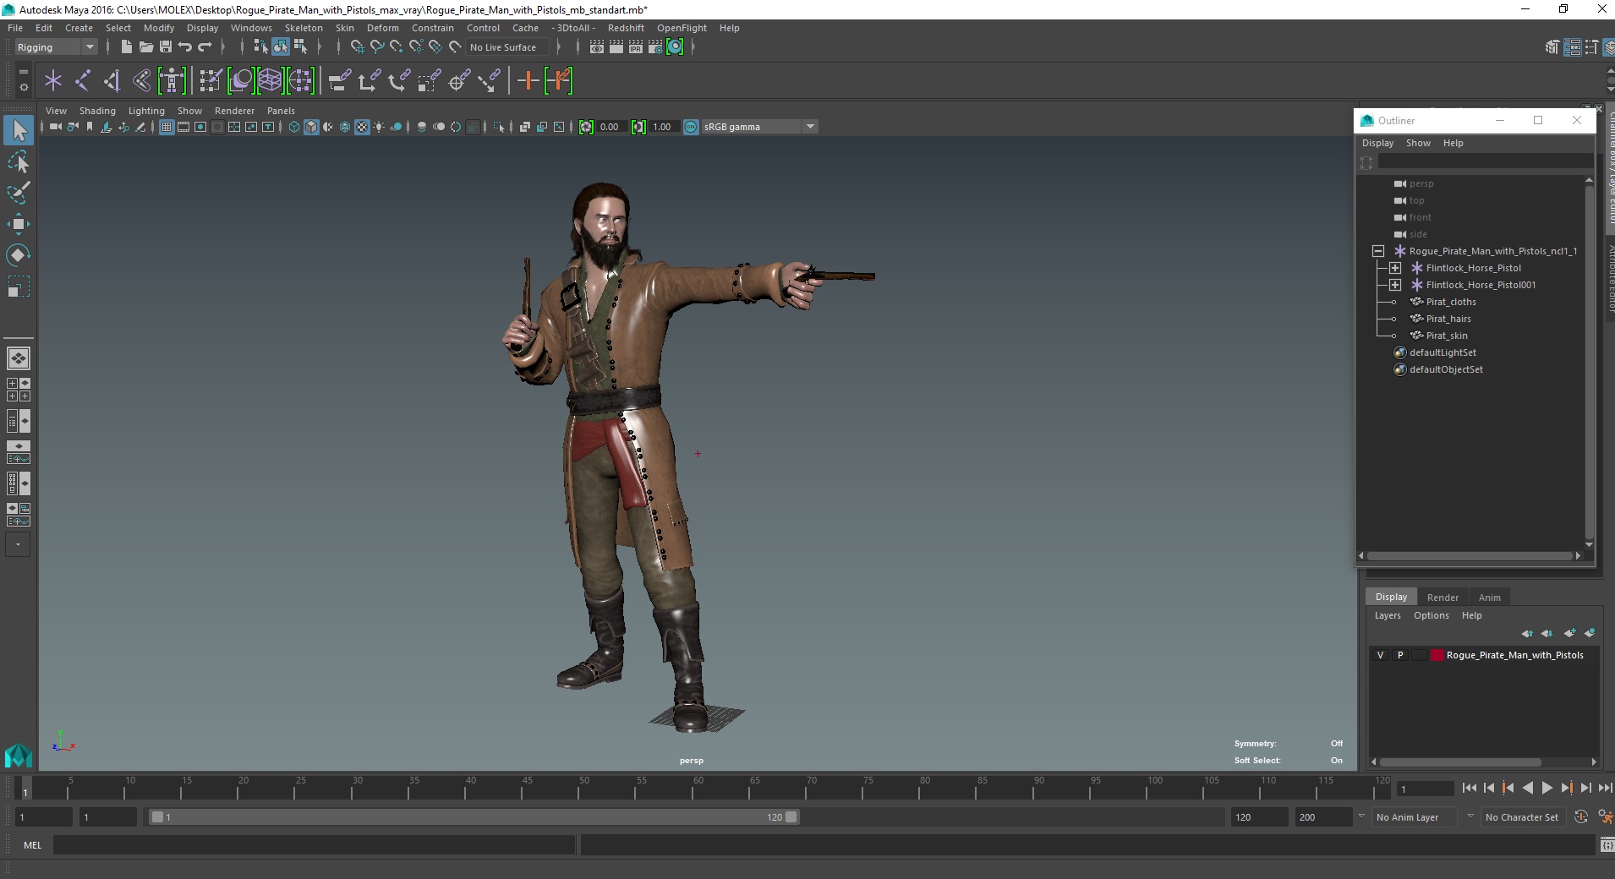This screenshot has height=879, width=1615.
Task: Click the MEL command line input
Action: (315, 844)
